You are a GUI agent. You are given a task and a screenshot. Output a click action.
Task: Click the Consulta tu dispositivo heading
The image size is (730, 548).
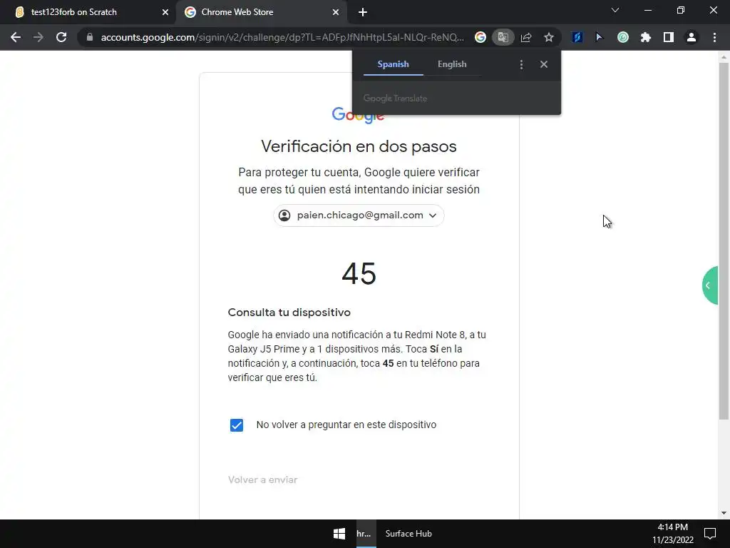click(x=289, y=313)
